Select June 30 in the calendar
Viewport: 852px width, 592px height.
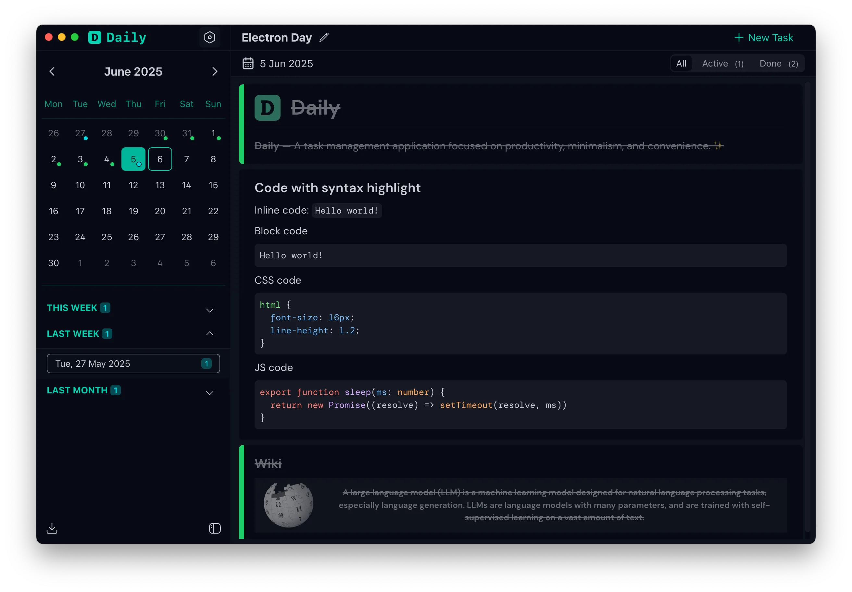click(54, 263)
